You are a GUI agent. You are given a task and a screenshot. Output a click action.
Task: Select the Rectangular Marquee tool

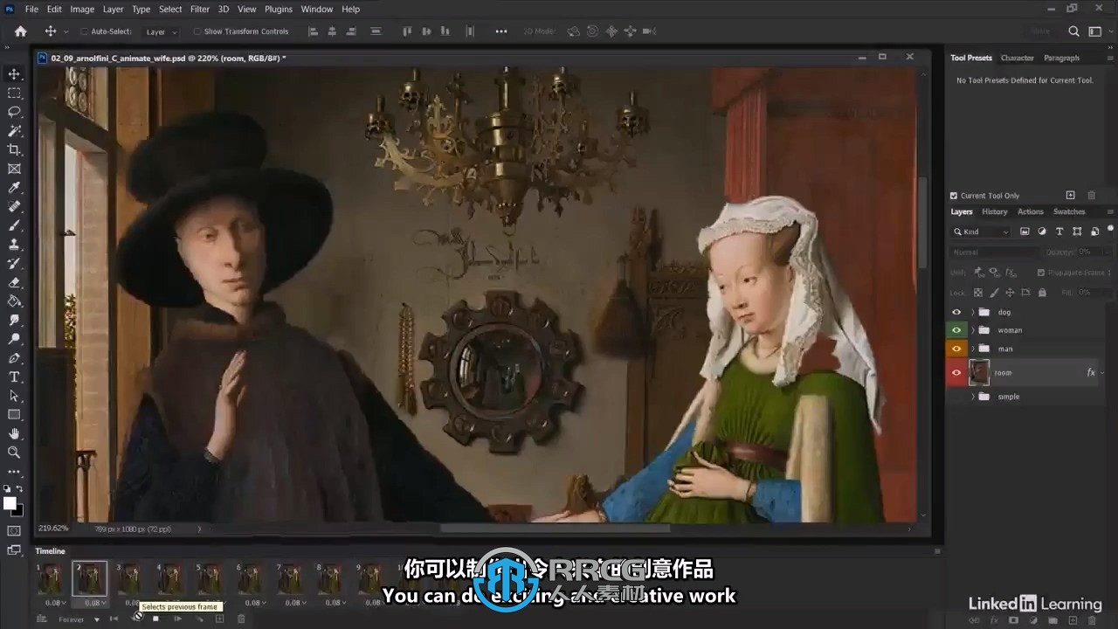coord(14,93)
